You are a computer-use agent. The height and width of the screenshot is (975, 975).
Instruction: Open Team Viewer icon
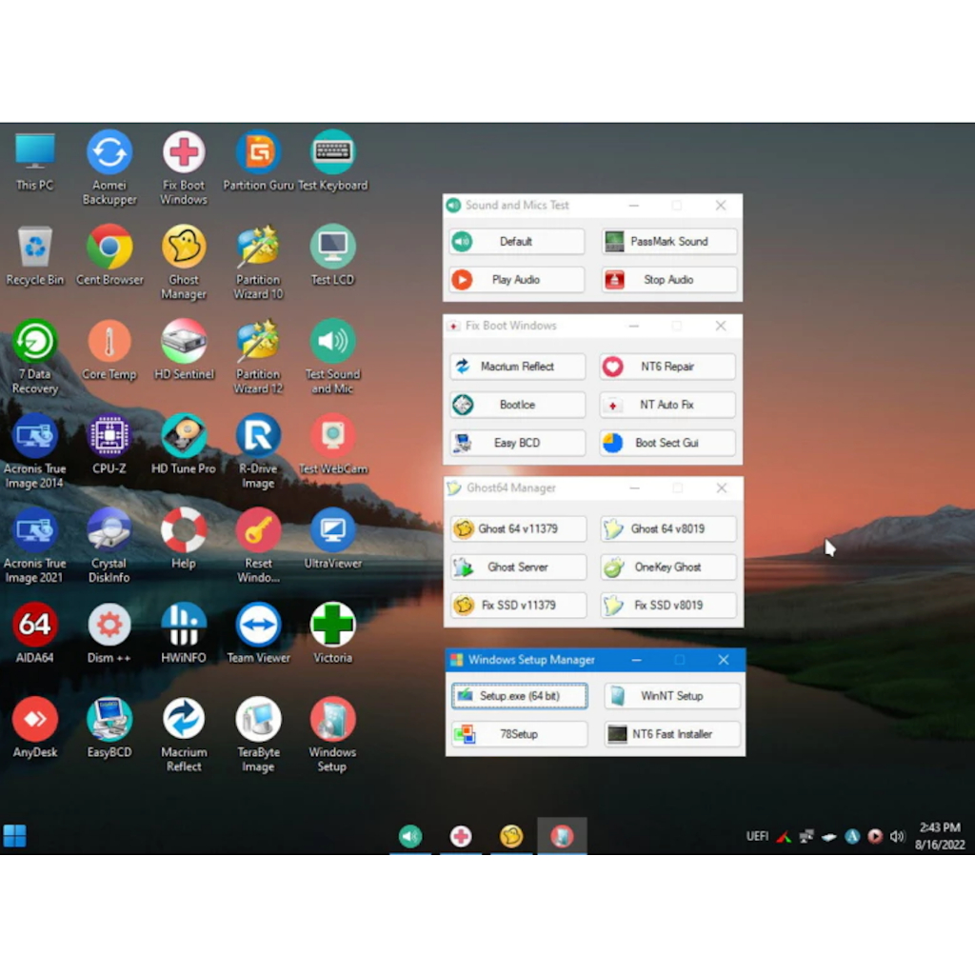click(x=258, y=632)
